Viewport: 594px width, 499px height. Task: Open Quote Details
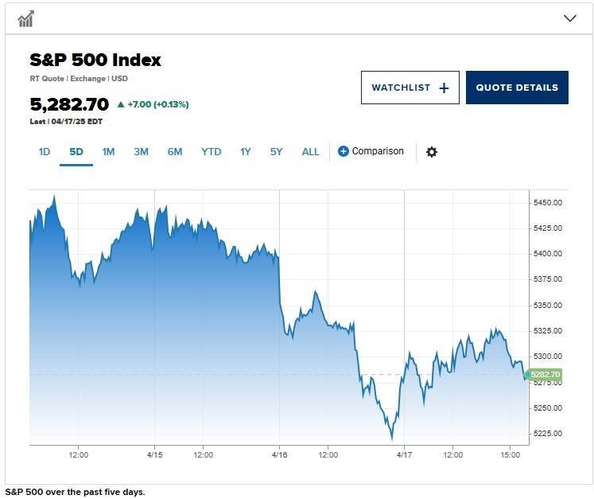[517, 88]
